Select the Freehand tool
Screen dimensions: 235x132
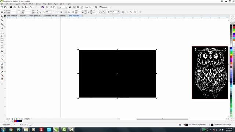(x=2, y=33)
